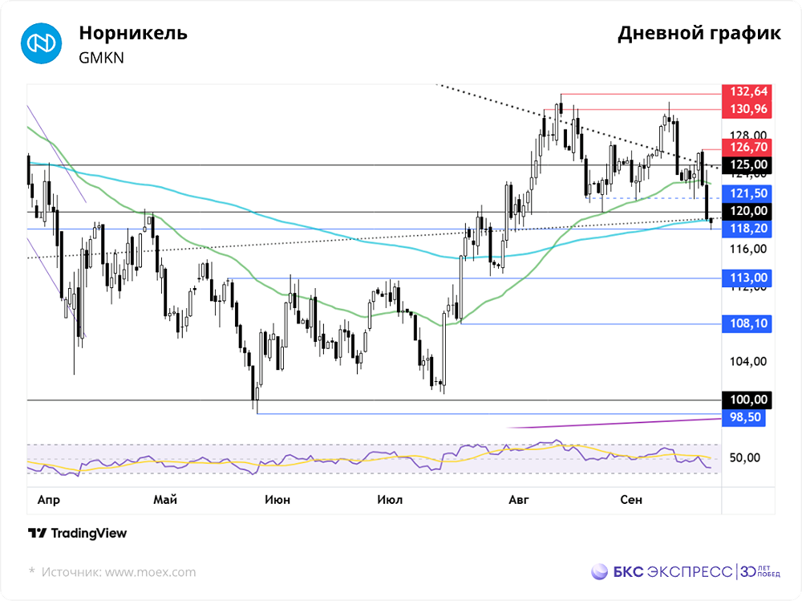Click the 125,00 black price label

point(747,164)
